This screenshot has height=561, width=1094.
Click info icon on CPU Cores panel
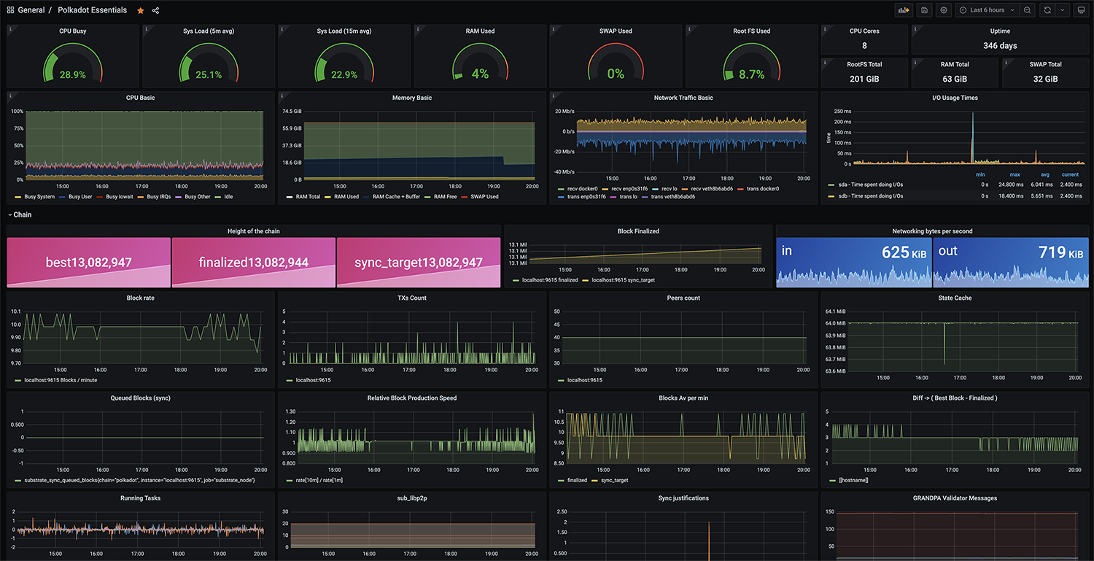pyautogui.click(x=825, y=28)
